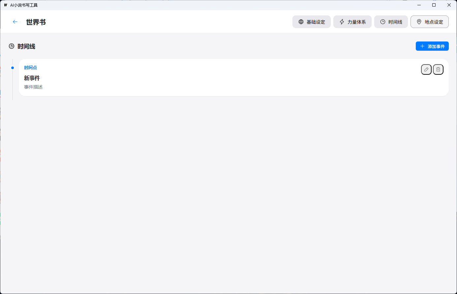Click the clock icon beside the 时间线 heading

12,46
